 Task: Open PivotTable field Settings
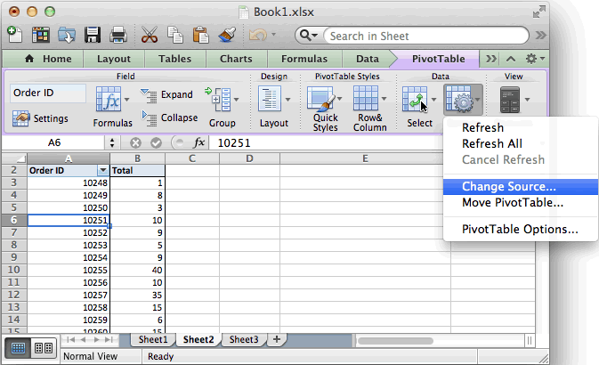pos(40,118)
